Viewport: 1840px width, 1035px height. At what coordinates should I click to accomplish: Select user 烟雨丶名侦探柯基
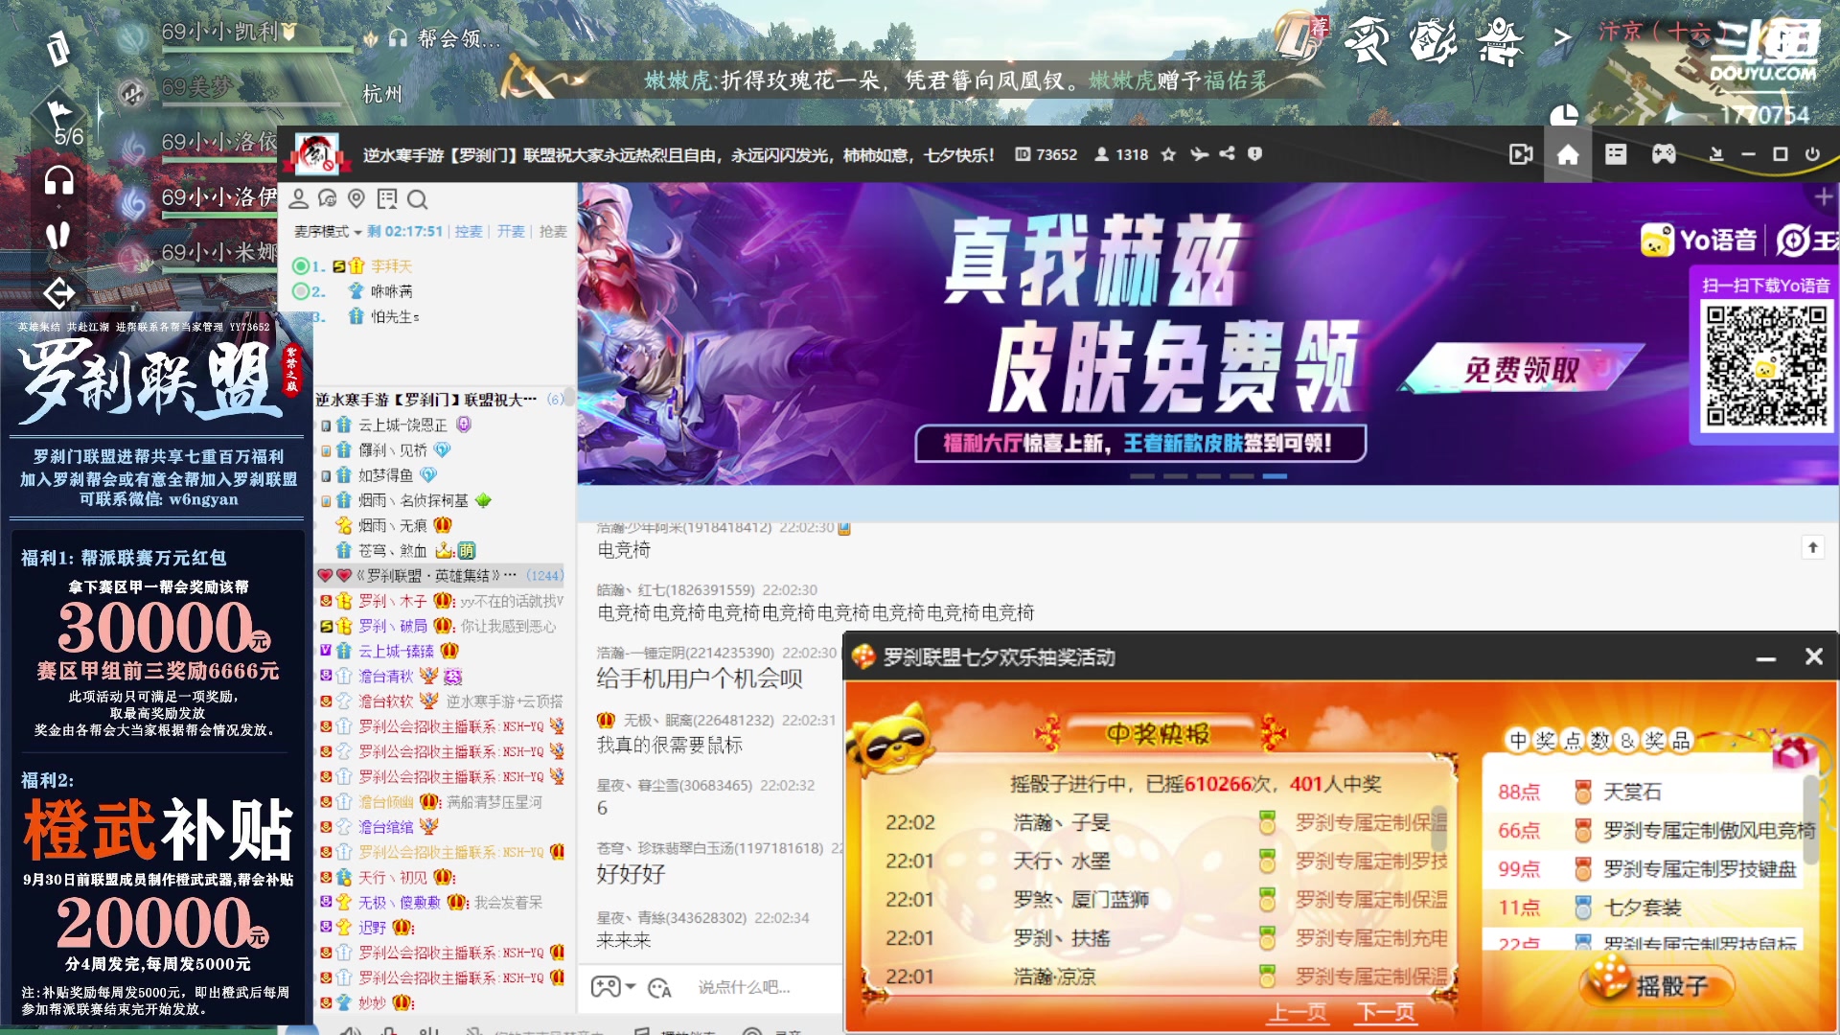pos(413,500)
